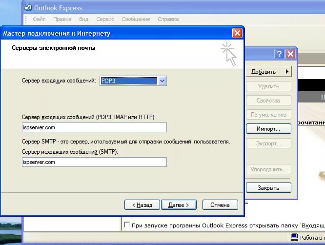Open the Сервис menu

click(105, 19)
